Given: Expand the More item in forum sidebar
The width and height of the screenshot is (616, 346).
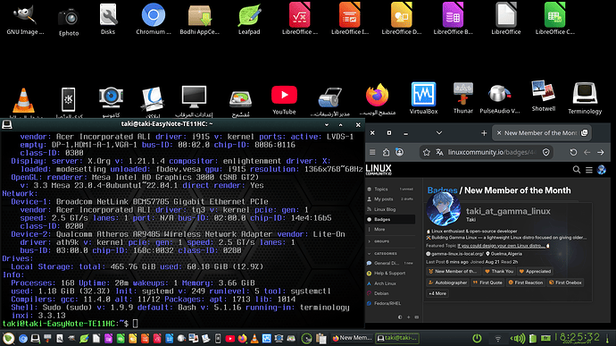Looking at the screenshot, I should pos(379,229).
